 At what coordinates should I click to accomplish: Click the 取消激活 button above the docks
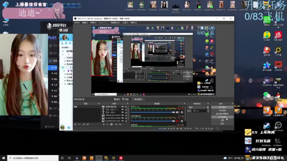click(138, 99)
